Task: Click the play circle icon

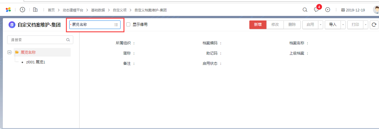Action: 328,10
